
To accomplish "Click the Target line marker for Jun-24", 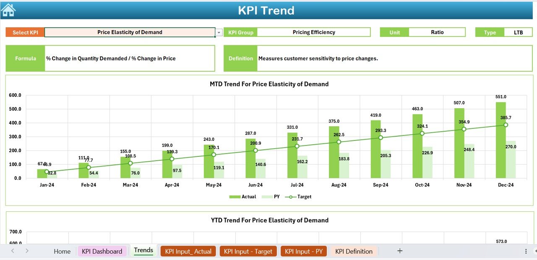I will click(x=255, y=150).
